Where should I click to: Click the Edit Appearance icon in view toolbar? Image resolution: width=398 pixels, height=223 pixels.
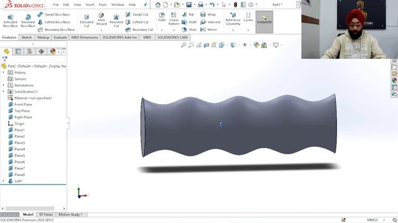click(x=256, y=45)
